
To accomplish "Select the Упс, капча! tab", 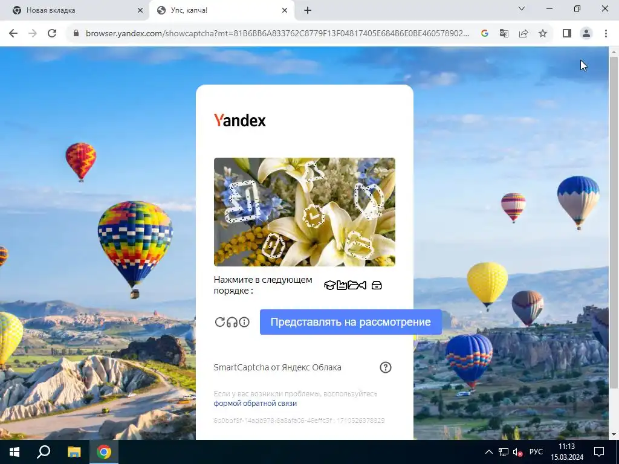I will [x=221, y=10].
